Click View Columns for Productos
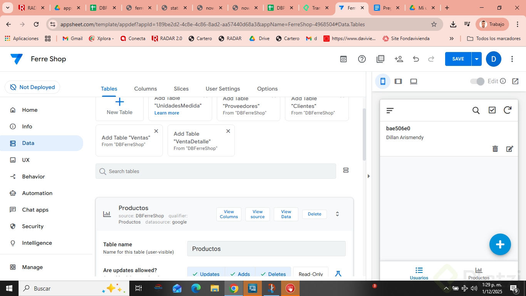This screenshot has height=296, width=526. (229, 214)
